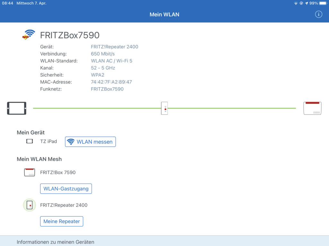
Task: Start the WLAN messen measurement
Action: tap(90, 142)
